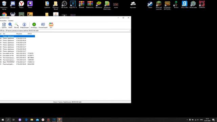Launch BlueStacks Multi-Instance Manager shortcut
217x122 pixels.
click(107, 5)
